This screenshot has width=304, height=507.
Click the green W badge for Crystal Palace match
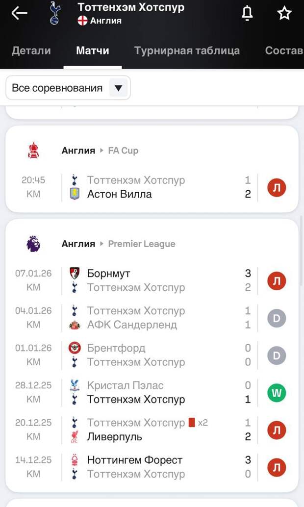[277, 393]
